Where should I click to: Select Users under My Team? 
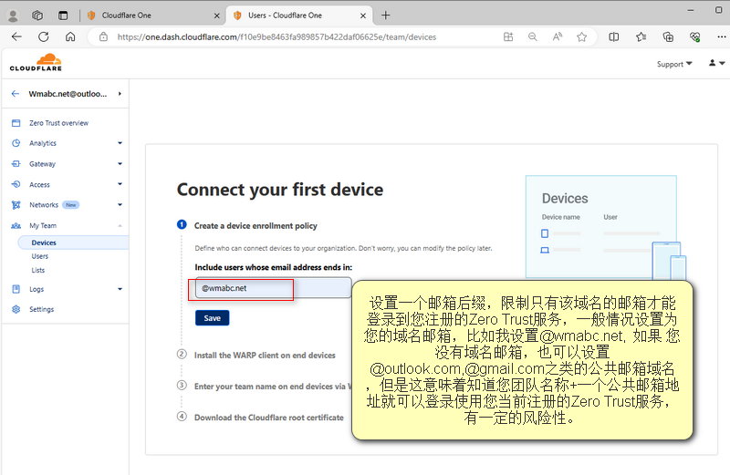[40, 256]
